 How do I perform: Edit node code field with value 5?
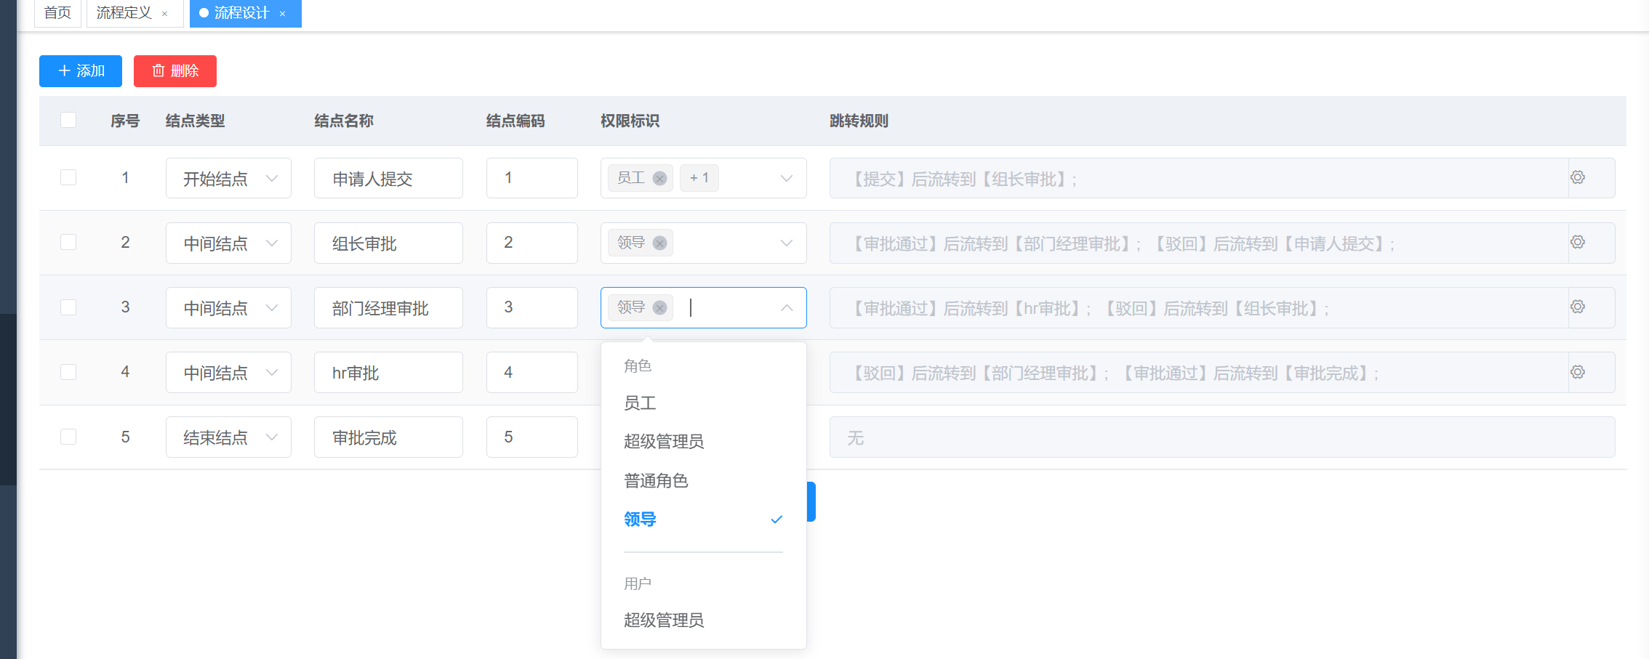pos(532,437)
